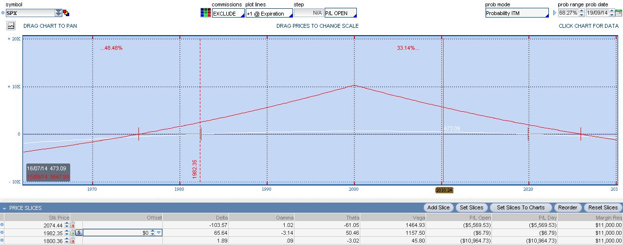The image size is (623, 245).
Task: Open the P/L OPEN dropdown
Action: [x=340, y=13]
